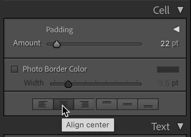This screenshot has width=191, height=137.
Task: Select the align bottom icon
Action: [148, 104]
